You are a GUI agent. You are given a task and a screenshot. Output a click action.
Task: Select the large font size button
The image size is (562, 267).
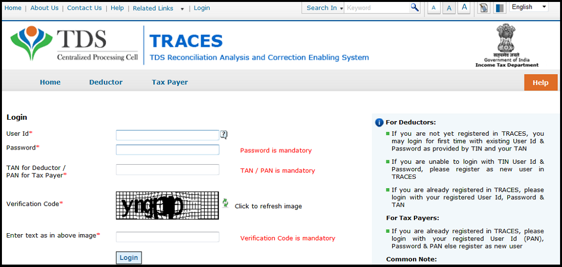click(x=464, y=8)
